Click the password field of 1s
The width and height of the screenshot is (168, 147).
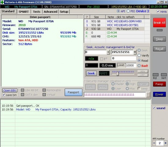115,95
